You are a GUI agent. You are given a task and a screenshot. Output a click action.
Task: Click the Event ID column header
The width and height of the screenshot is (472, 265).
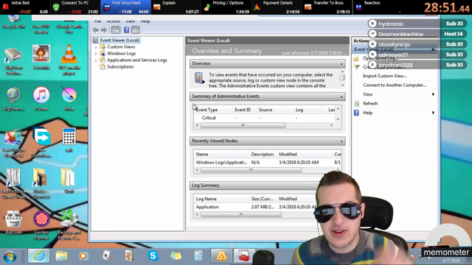(243, 110)
